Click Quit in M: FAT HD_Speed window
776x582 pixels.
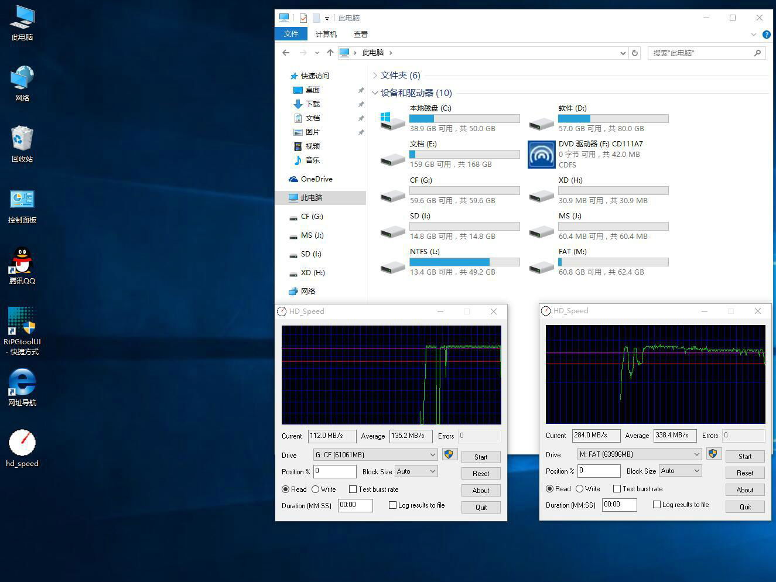(745, 507)
